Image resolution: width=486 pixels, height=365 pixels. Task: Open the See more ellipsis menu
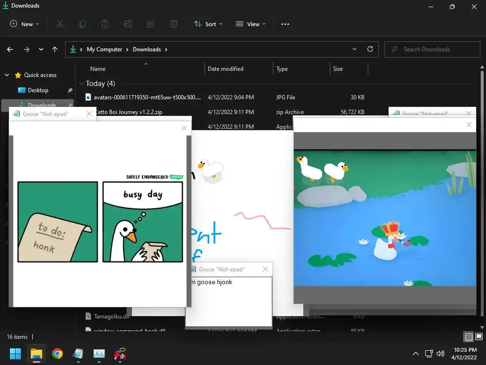285,24
